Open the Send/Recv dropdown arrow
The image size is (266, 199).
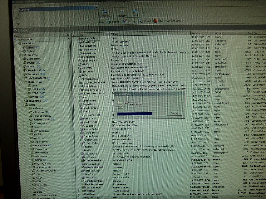tap(113, 13)
